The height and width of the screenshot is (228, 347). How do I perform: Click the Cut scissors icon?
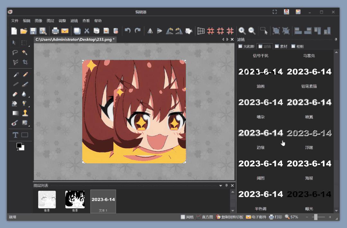pyautogui.click(x=86, y=31)
